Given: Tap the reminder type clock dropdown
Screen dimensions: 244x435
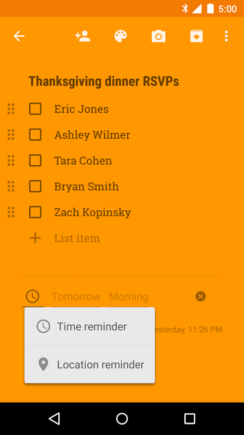Looking at the screenshot, I should pyautogui.click(x=33, y=296).
